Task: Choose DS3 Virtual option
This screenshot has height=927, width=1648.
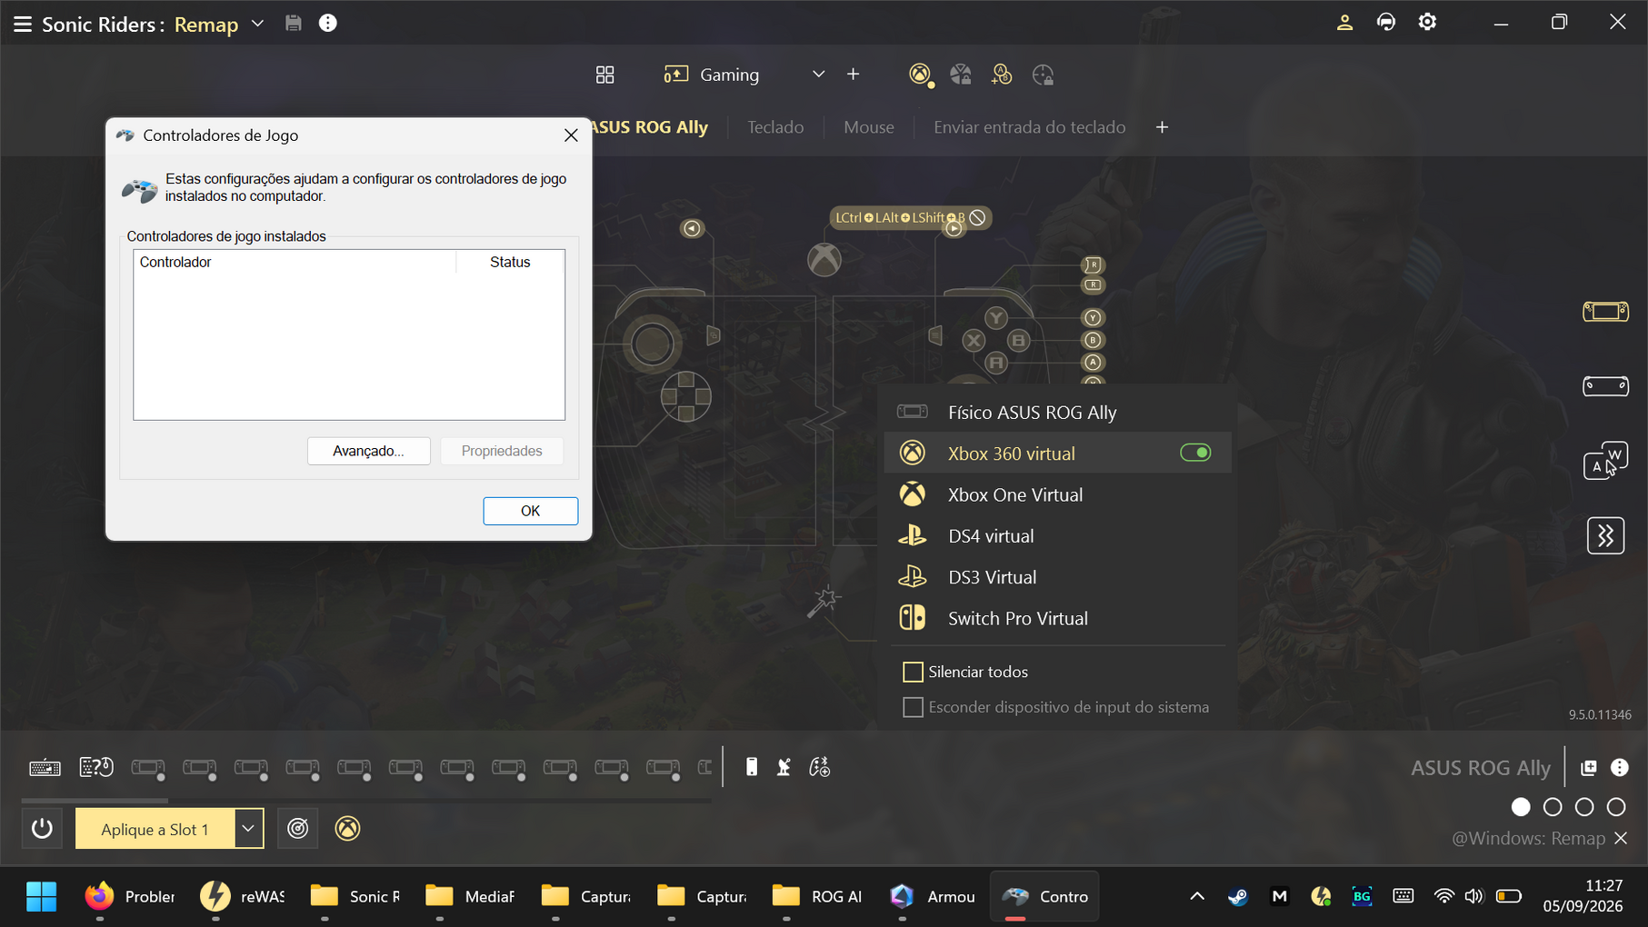Action: click(1057, 577)
